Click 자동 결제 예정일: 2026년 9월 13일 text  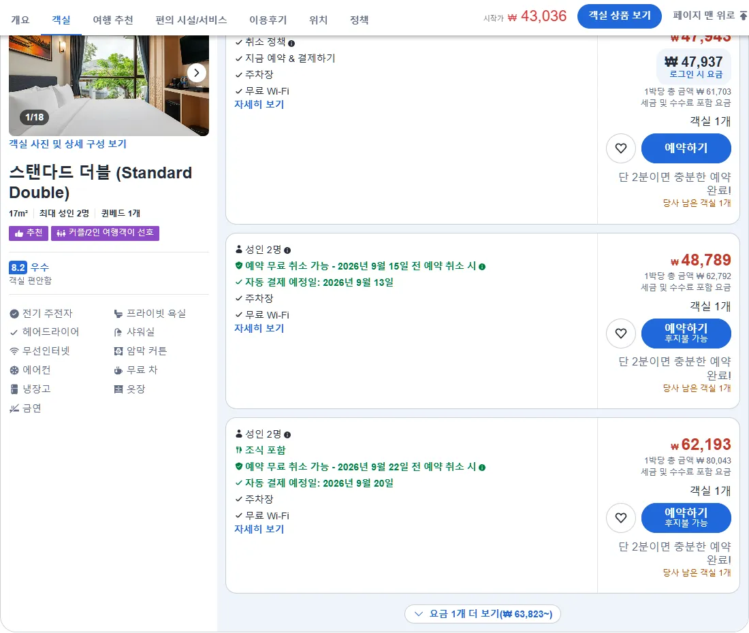(x=319, y=282)
